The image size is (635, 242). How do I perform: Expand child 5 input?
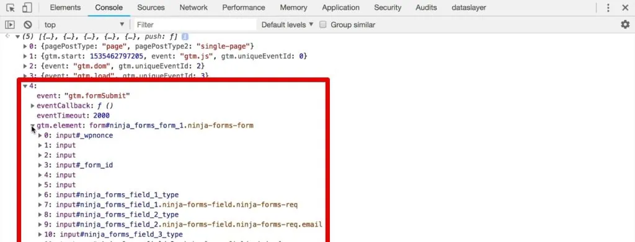(x=40, y=185)
